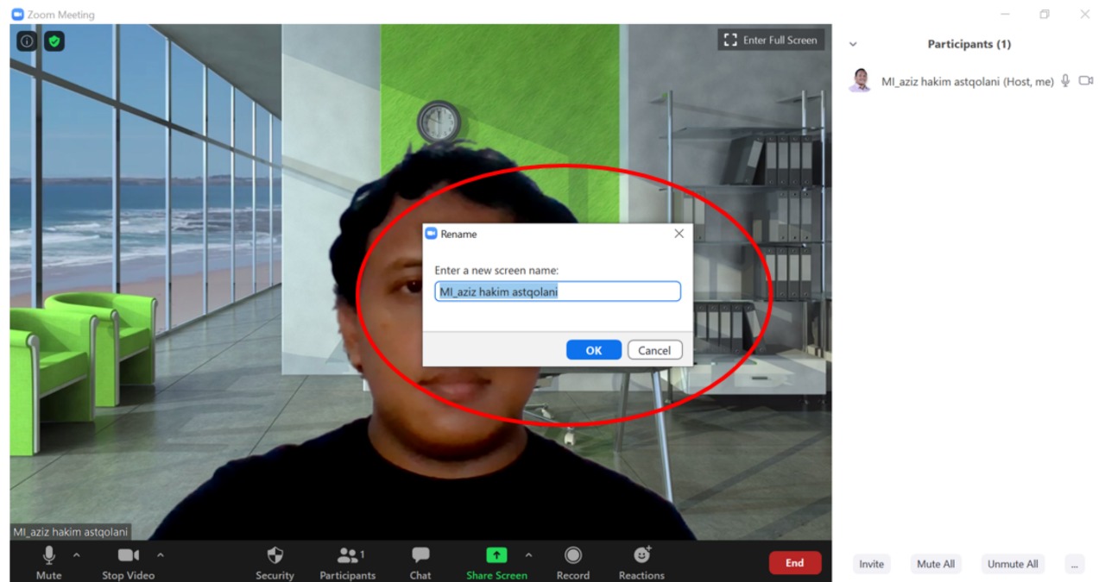
Task: Click the Share Screen icon
Action: pos(496,555)
